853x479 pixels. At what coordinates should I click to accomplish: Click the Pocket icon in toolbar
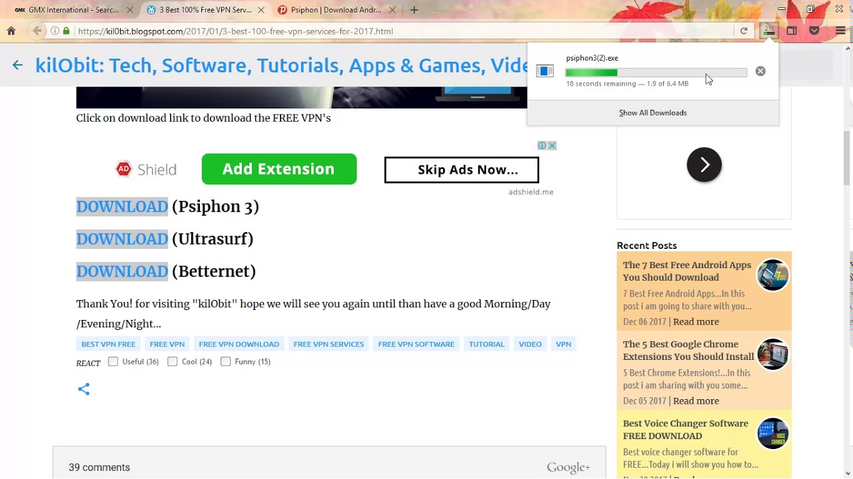[x=814, y=31]
